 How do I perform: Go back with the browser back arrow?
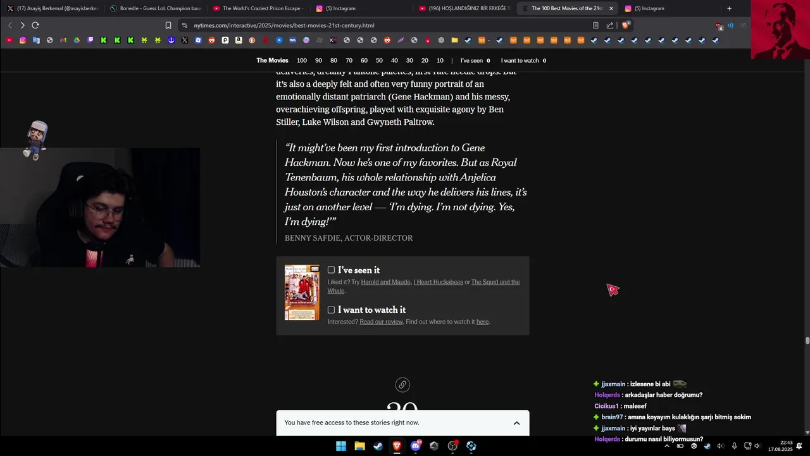click(x=10, y=25)
